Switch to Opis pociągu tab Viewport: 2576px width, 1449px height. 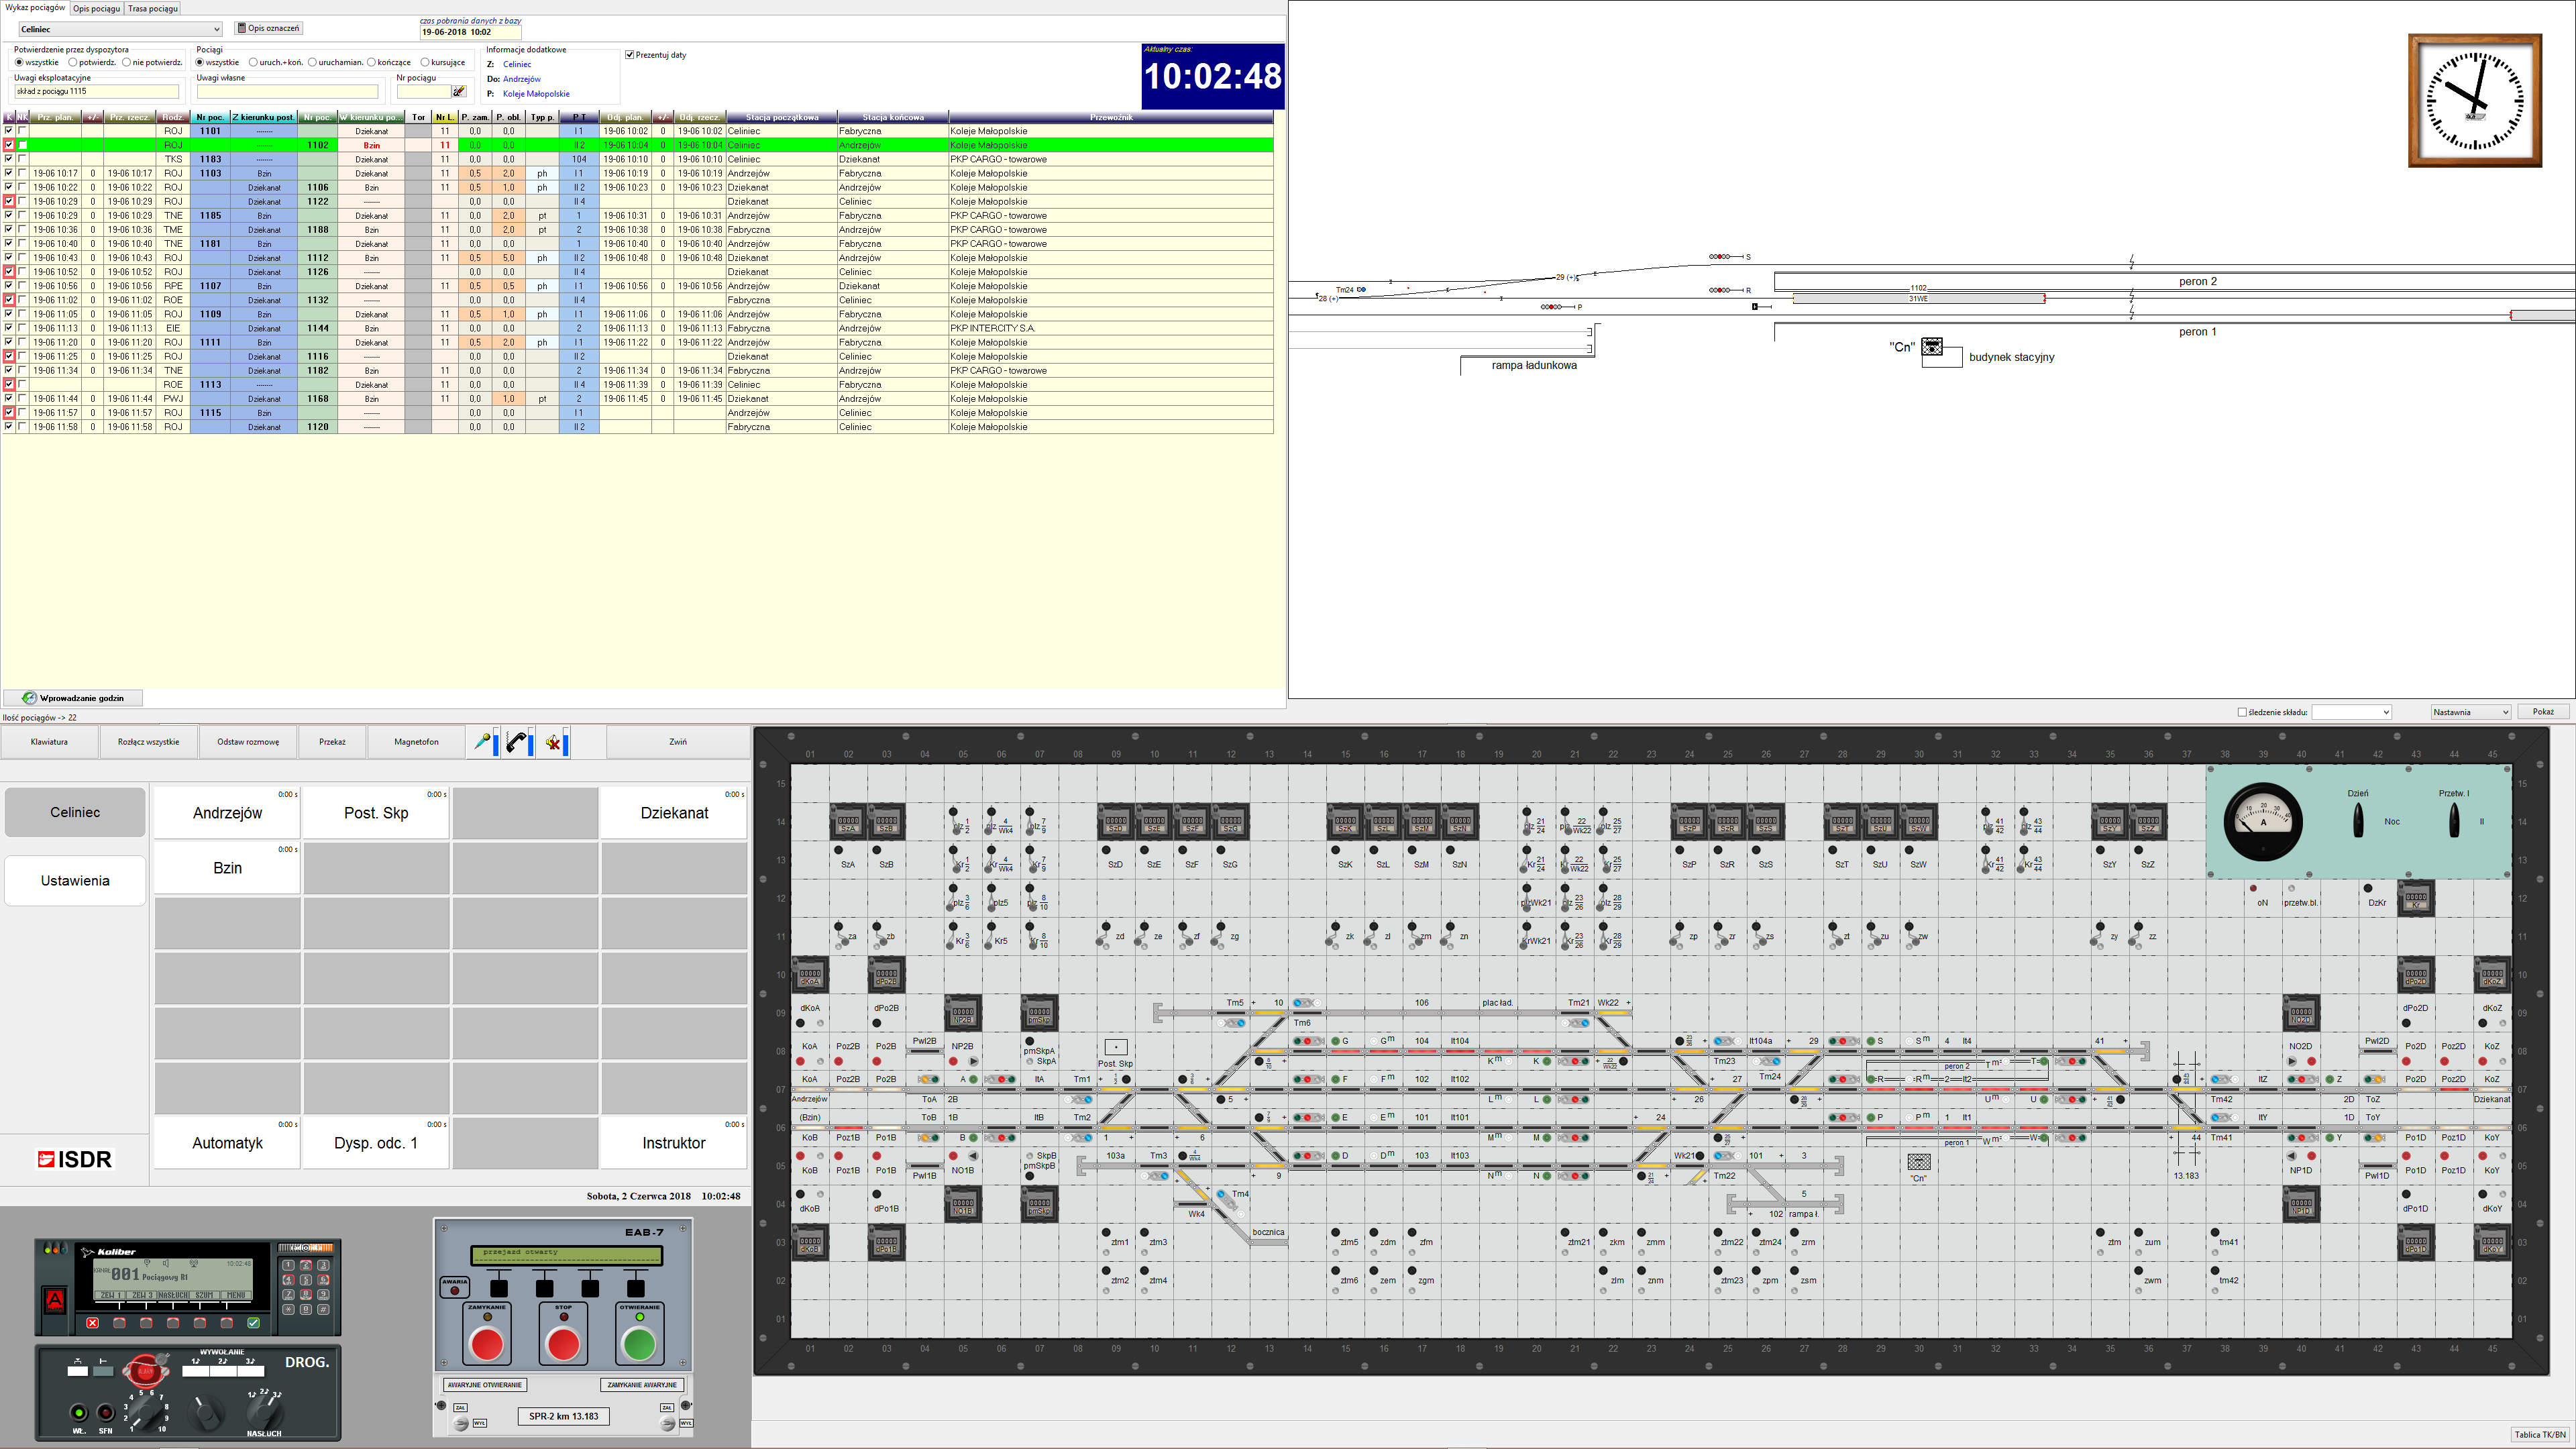97,8
